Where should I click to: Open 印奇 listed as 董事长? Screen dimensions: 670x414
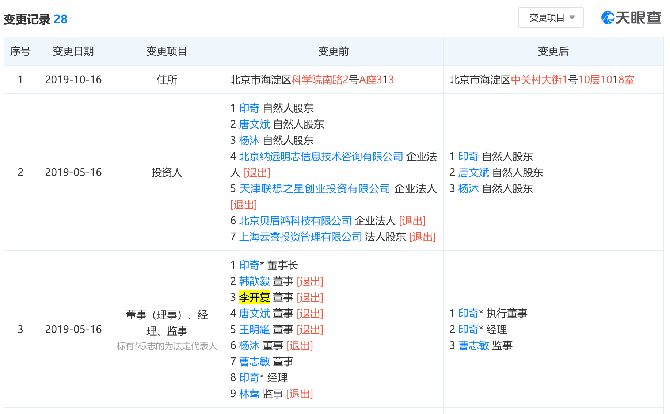249,265
